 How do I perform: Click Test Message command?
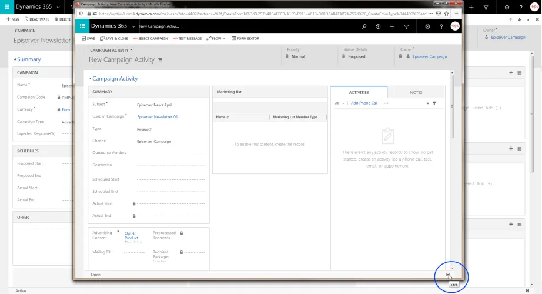188,38
